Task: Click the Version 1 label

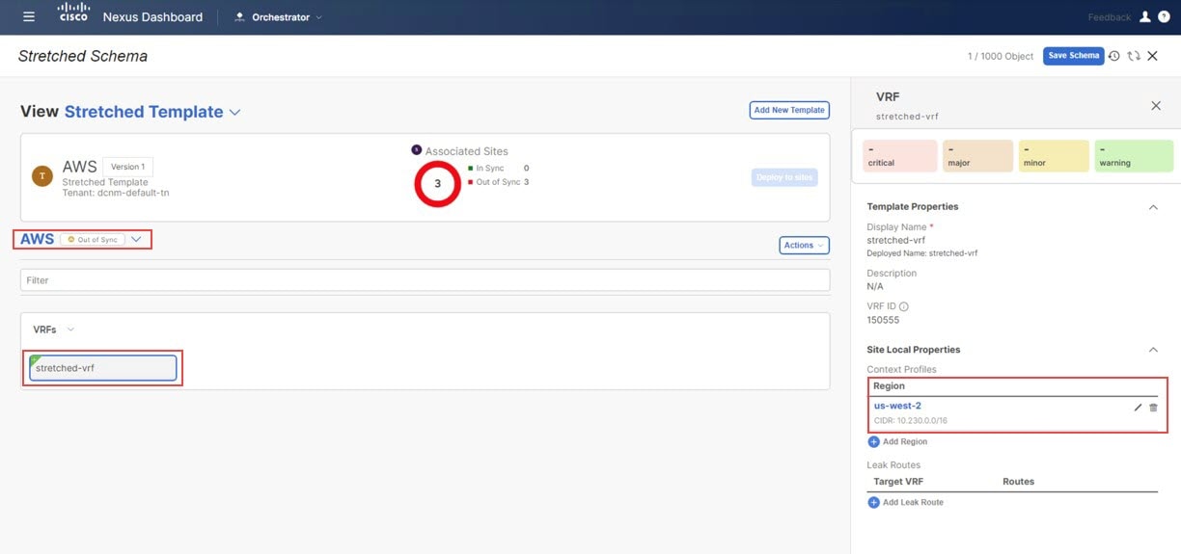Action: pyautogui.click(x=127, y=167)
